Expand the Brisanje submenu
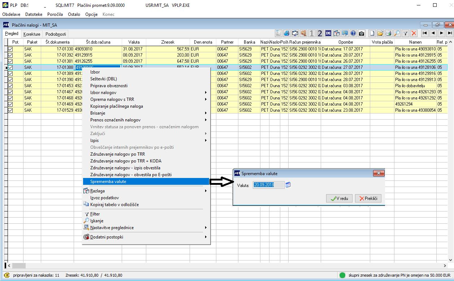Viewport: 454px width, 281px height. [x=146, y=113]
